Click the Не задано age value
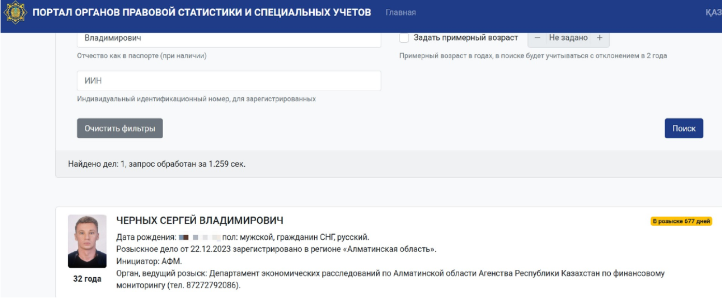This screenshot has width=722, height=302. point(568,38)
